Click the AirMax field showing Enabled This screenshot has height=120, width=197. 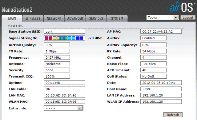pos(154,38)
